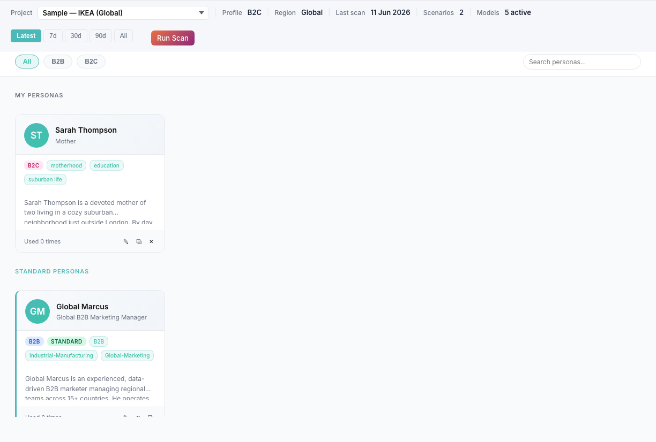Click the 'Used 0 times' text on Sarah's card
The image size is (656, 442).
(x=42, y=241)
